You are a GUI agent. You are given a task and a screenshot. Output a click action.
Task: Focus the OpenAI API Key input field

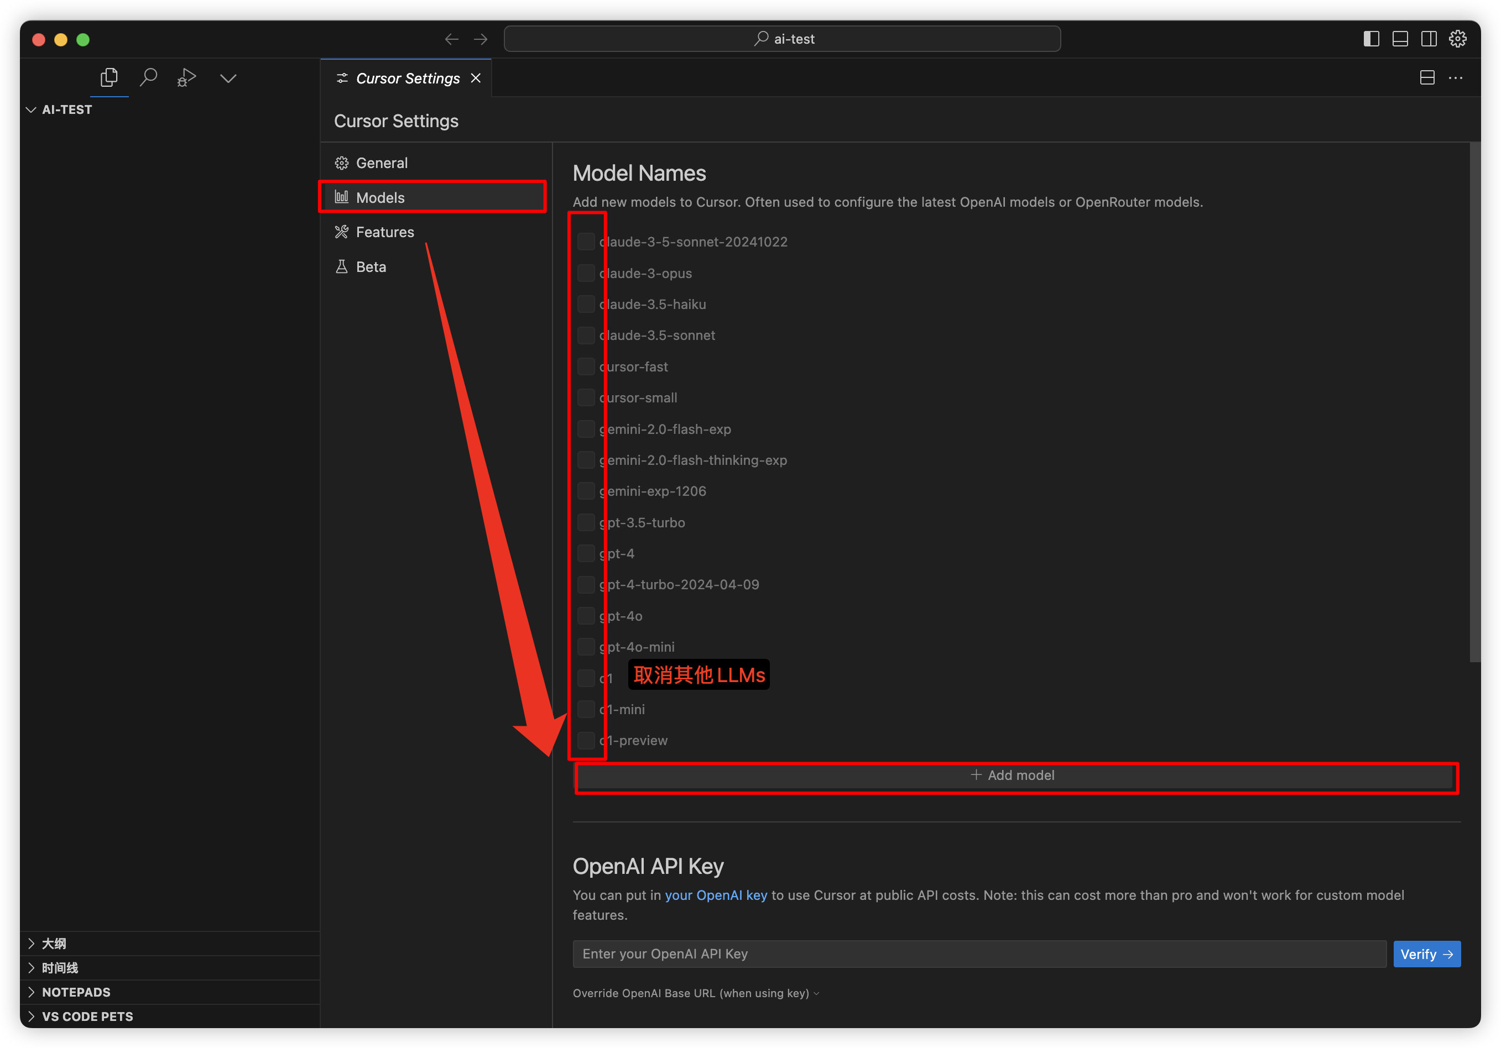979,954
